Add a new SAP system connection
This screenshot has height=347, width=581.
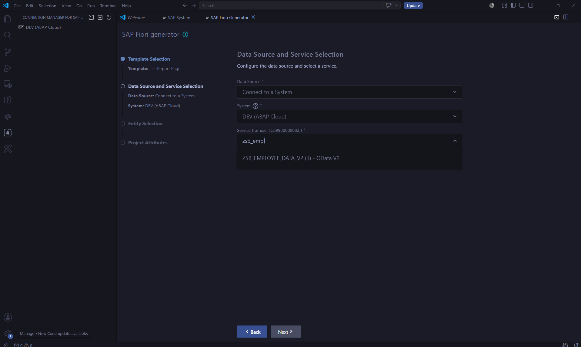pos(100,18)
